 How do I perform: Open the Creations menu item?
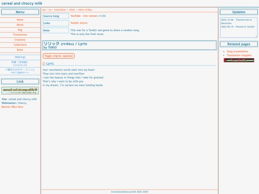click(20, 40)
